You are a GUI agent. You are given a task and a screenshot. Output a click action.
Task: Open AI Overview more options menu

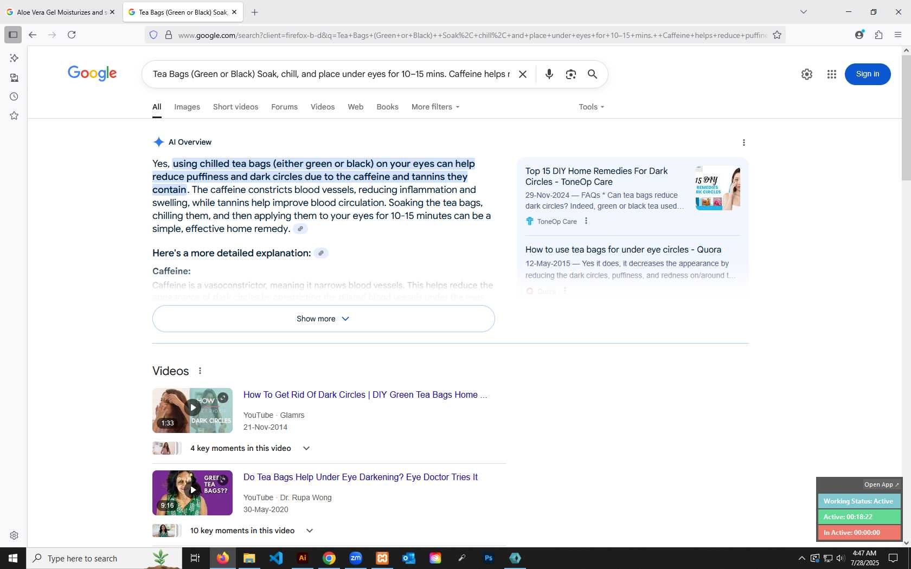pyautogui.click(x=744, y=143)
